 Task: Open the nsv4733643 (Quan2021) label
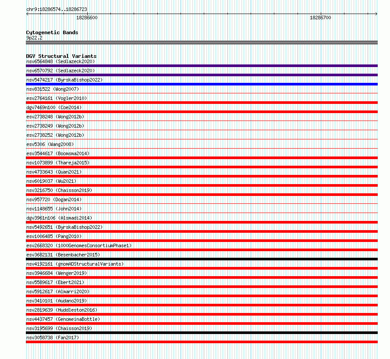pos(54,172)
